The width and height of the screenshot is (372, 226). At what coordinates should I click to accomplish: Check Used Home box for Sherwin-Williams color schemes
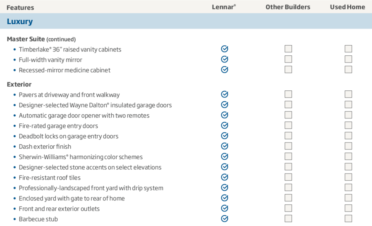(x=348, y=156)
